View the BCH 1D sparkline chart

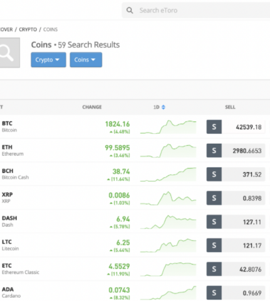pyautogui.click(x=169, y=174)
